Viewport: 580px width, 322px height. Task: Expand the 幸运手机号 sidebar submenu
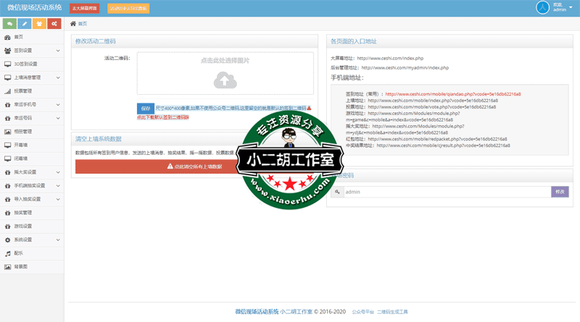pos(58,104)
